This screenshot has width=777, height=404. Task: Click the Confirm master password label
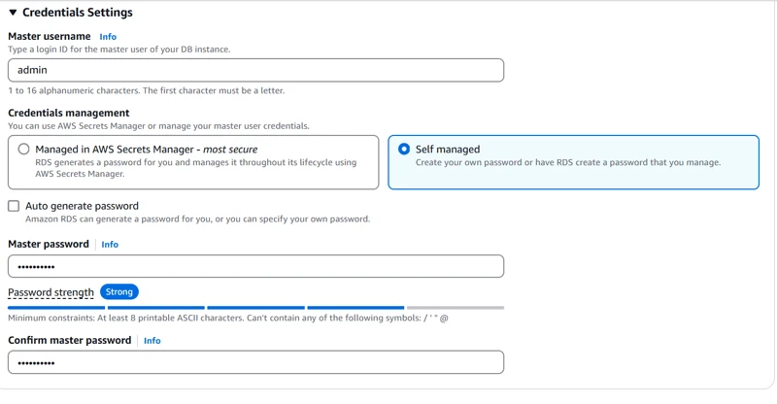point(69,341)
